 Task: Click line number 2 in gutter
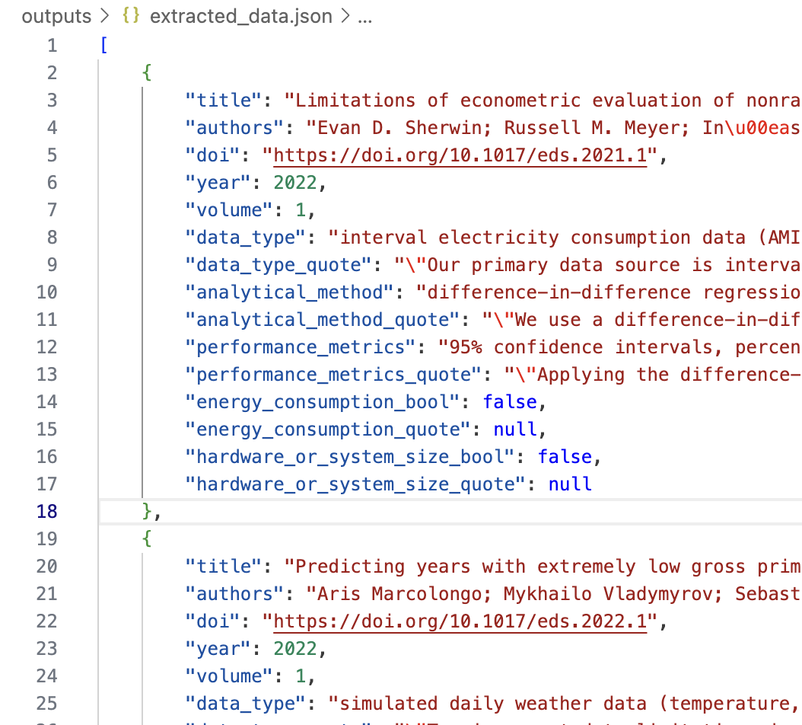point(53,72)
